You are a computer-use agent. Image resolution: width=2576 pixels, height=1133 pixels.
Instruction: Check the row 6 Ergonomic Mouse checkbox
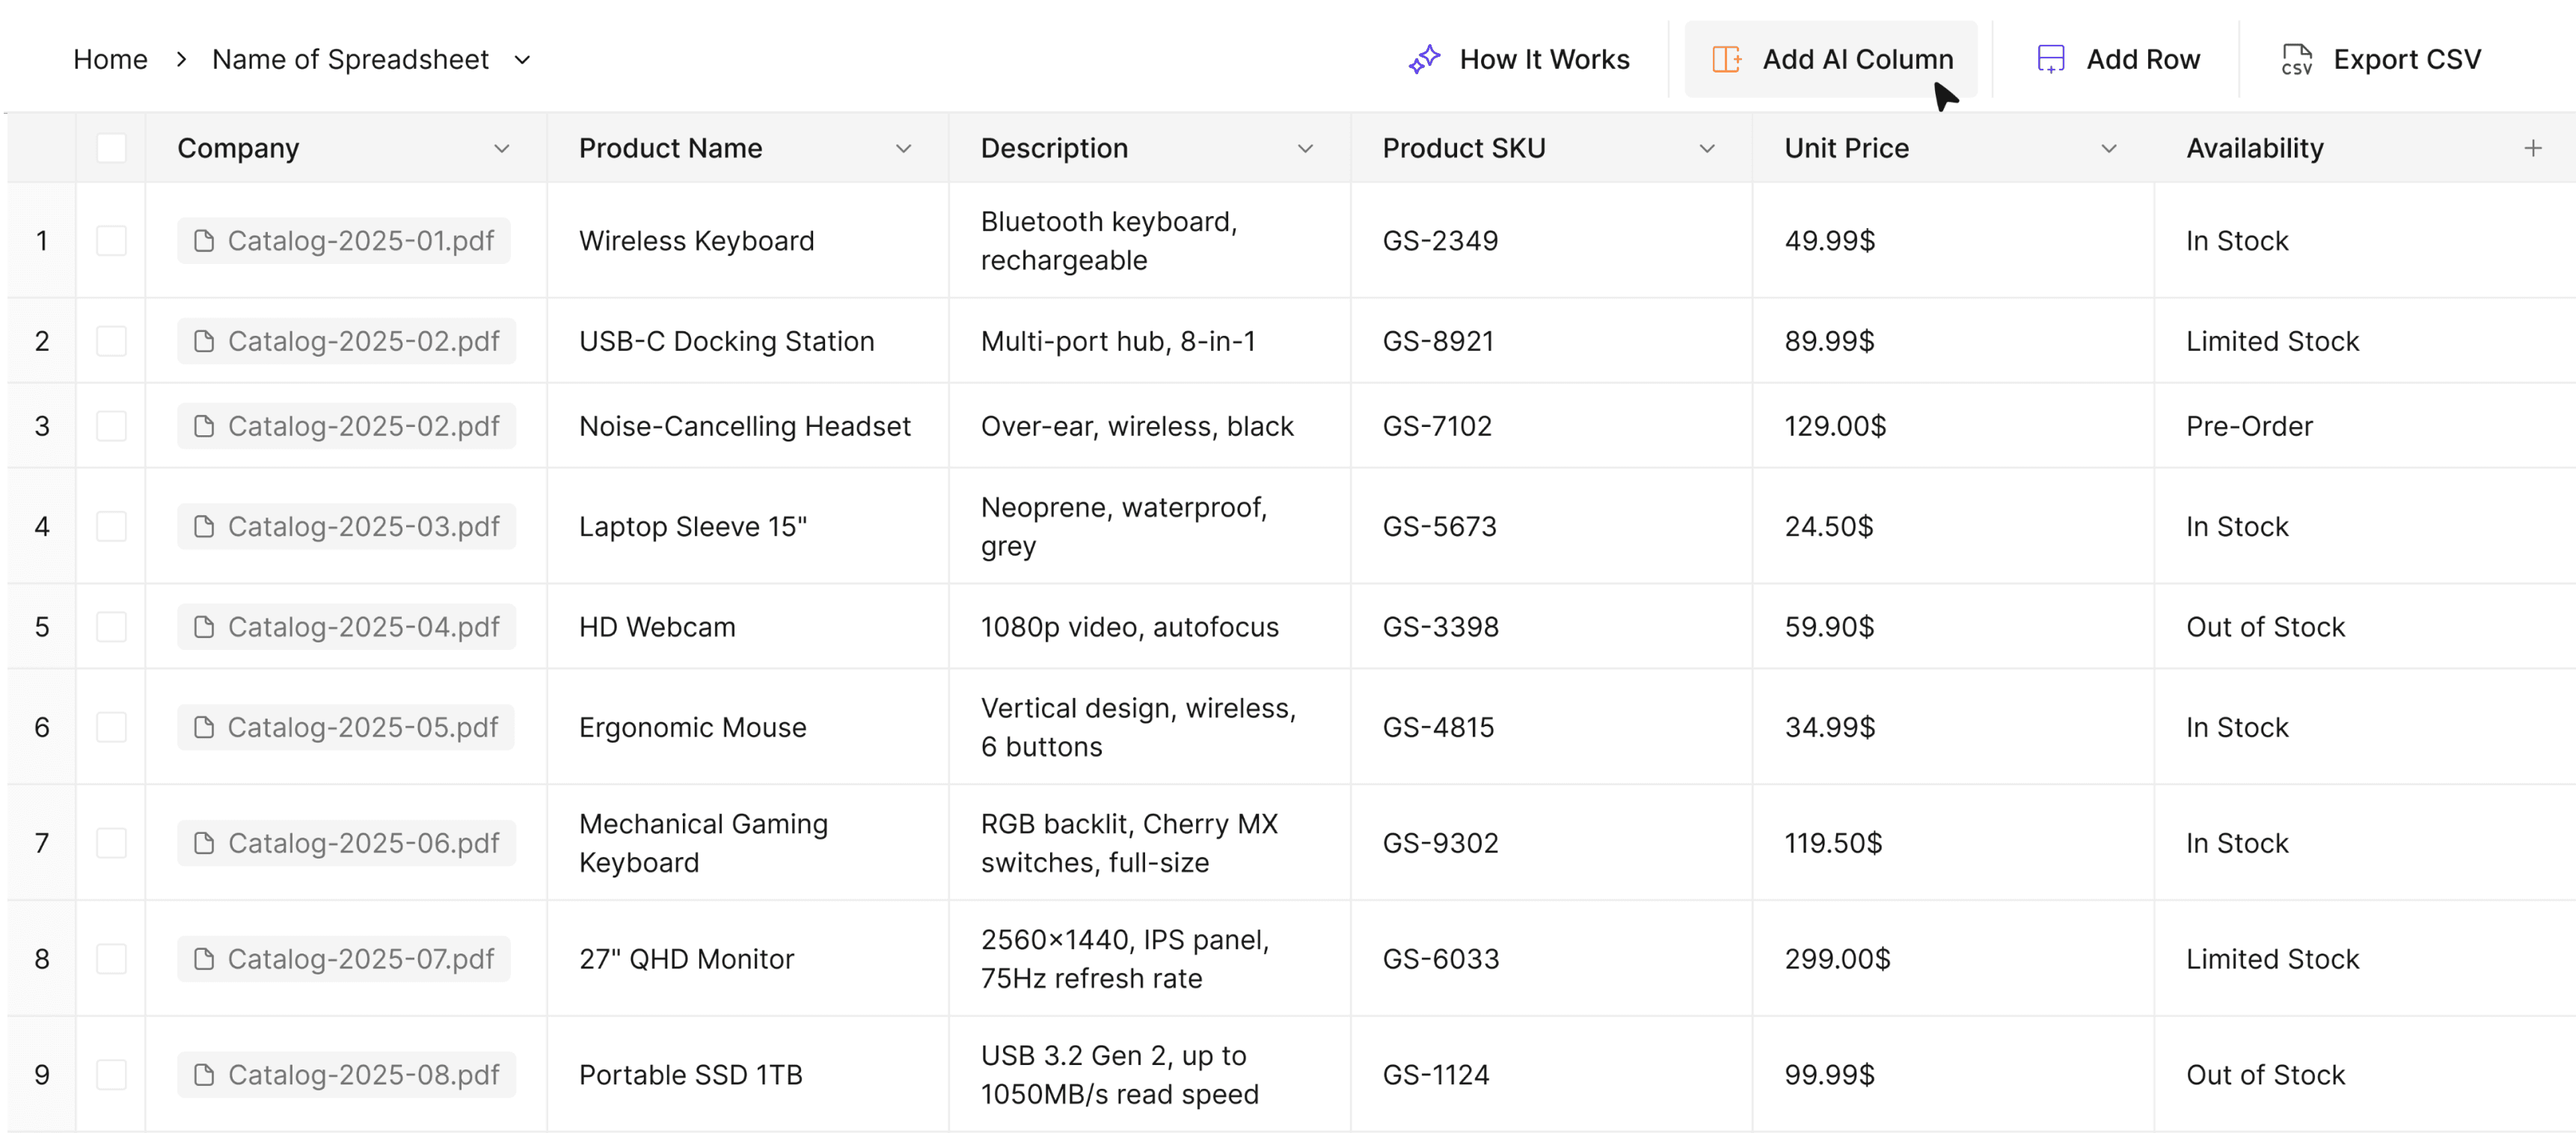[111, 727]
